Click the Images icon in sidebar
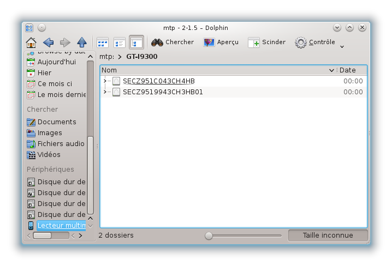The height and width of the screenshot is (266, 392). coord(31,133)
